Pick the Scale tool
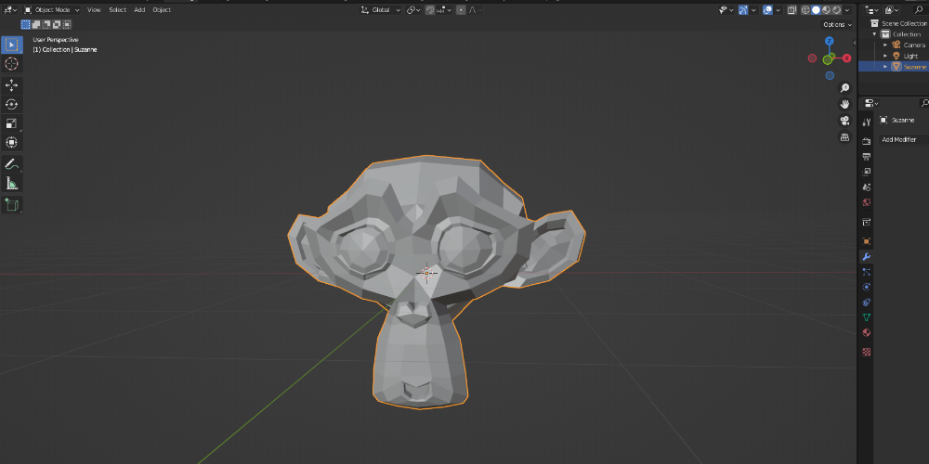This screenshot has height=464, width=929. [12, 123]
